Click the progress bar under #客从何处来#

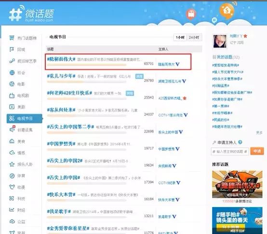(87, 116)
